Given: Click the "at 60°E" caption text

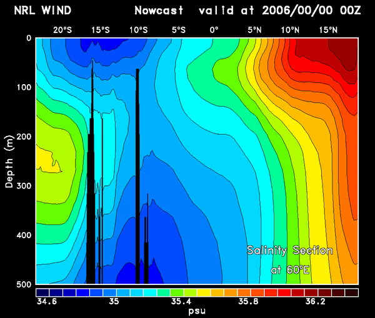Looking at the screenshot, I should point(290,270).
